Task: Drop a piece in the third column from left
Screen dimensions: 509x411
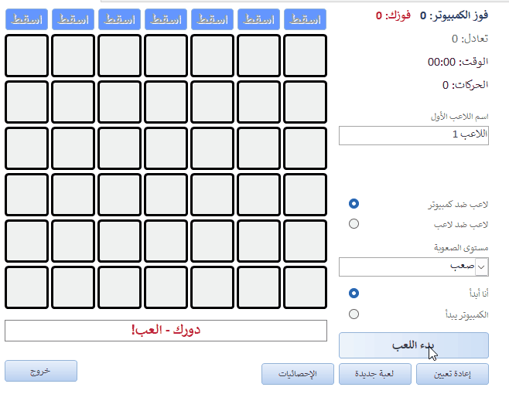Action: 119,20
